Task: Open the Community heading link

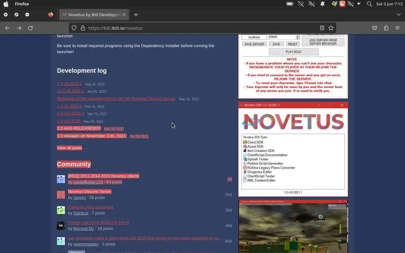Action: point(74,164)
